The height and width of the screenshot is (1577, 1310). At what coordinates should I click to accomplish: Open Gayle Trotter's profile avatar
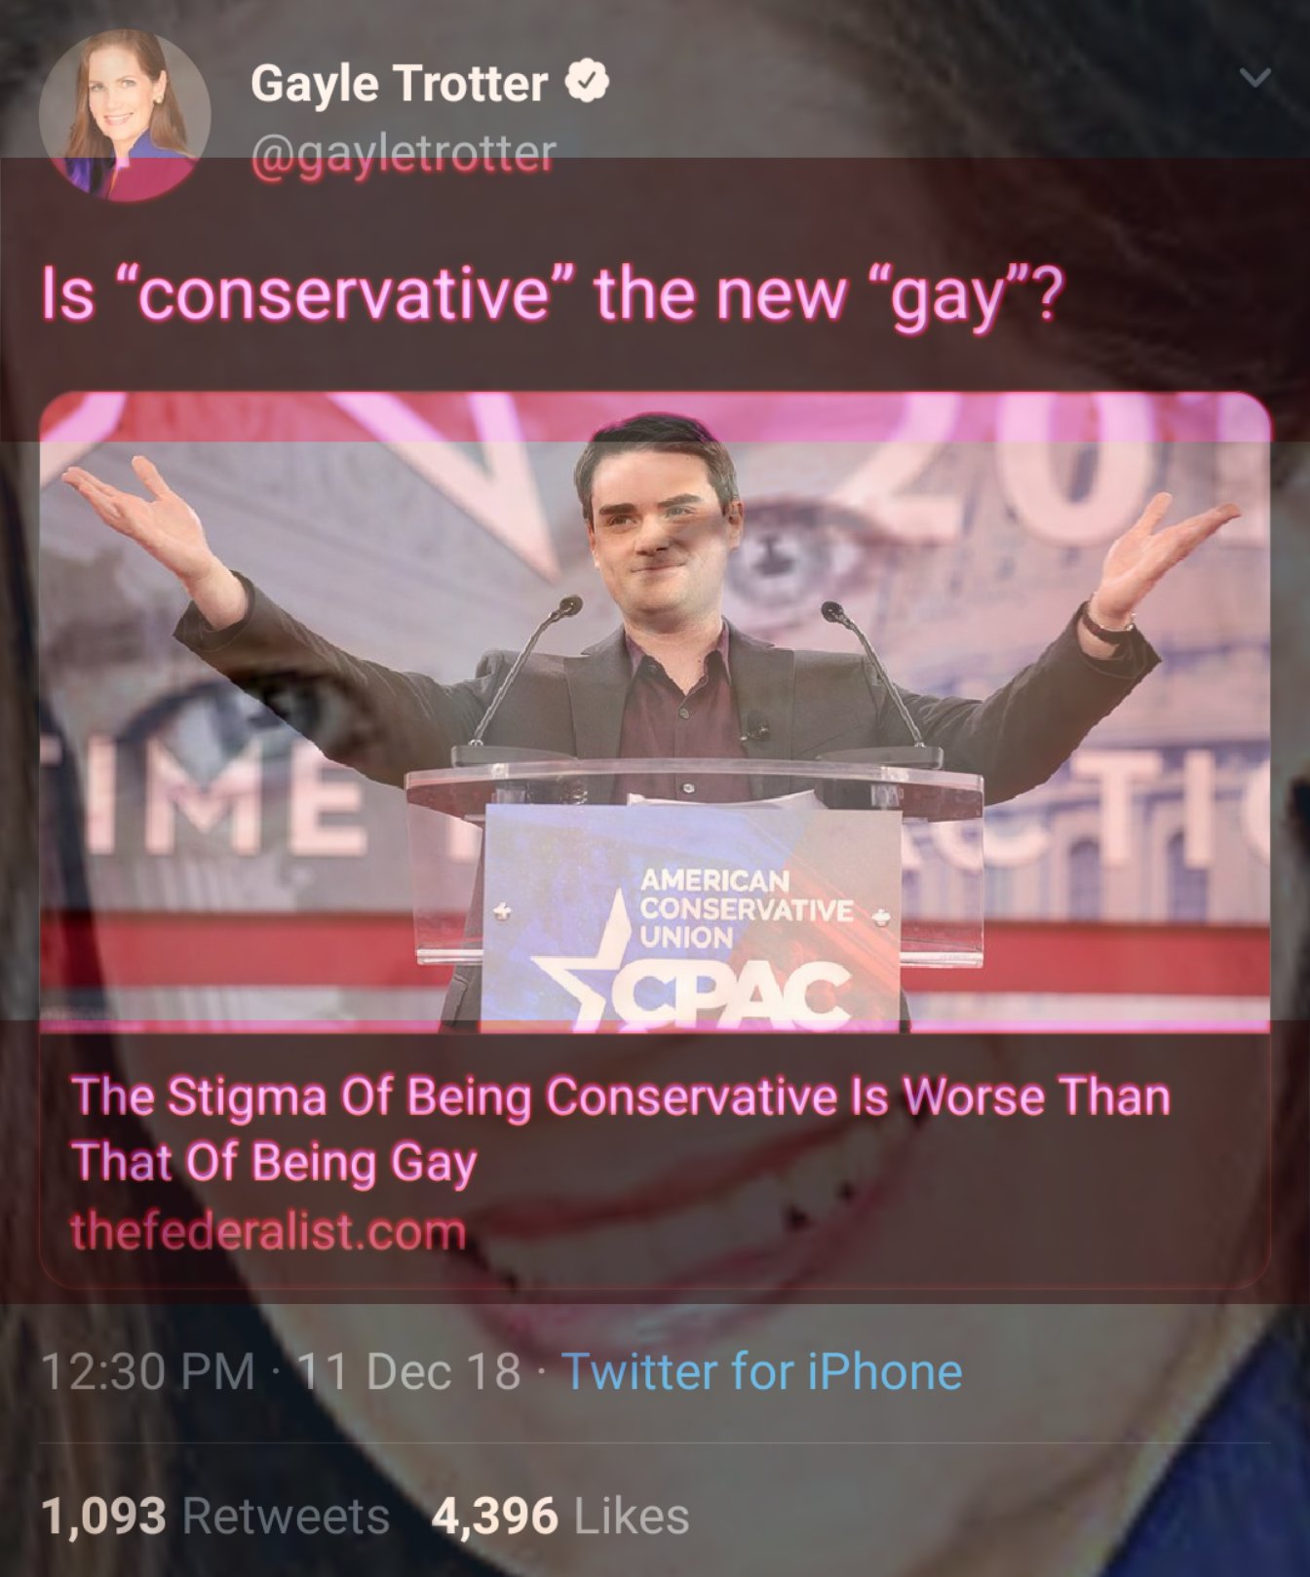pyautogui.click(x=125, y=115)
